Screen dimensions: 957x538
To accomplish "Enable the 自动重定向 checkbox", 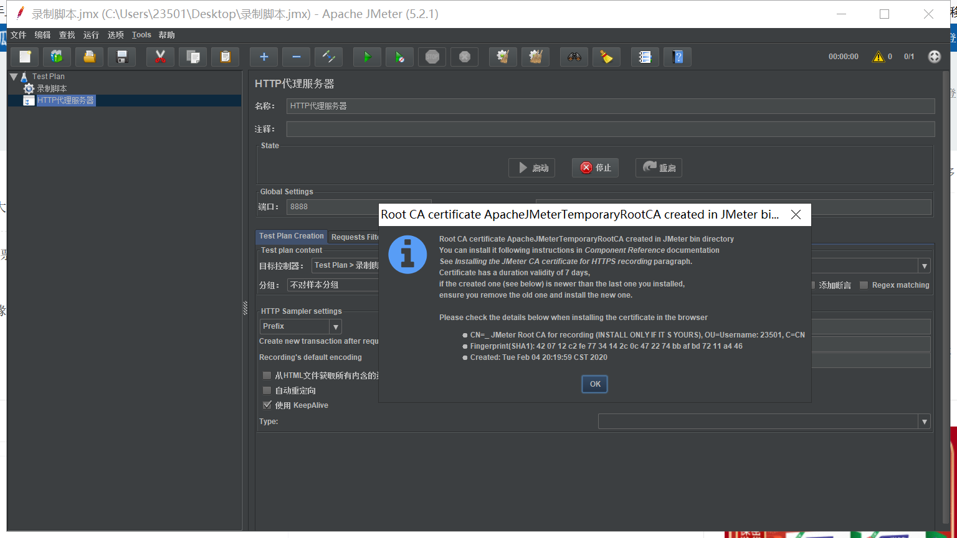I will (x=267, y=390).
